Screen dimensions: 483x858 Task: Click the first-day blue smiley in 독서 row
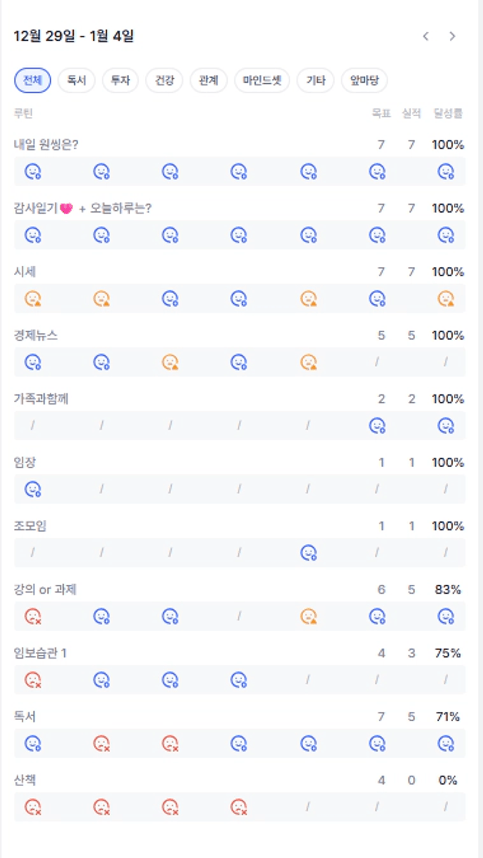(33, 744)
